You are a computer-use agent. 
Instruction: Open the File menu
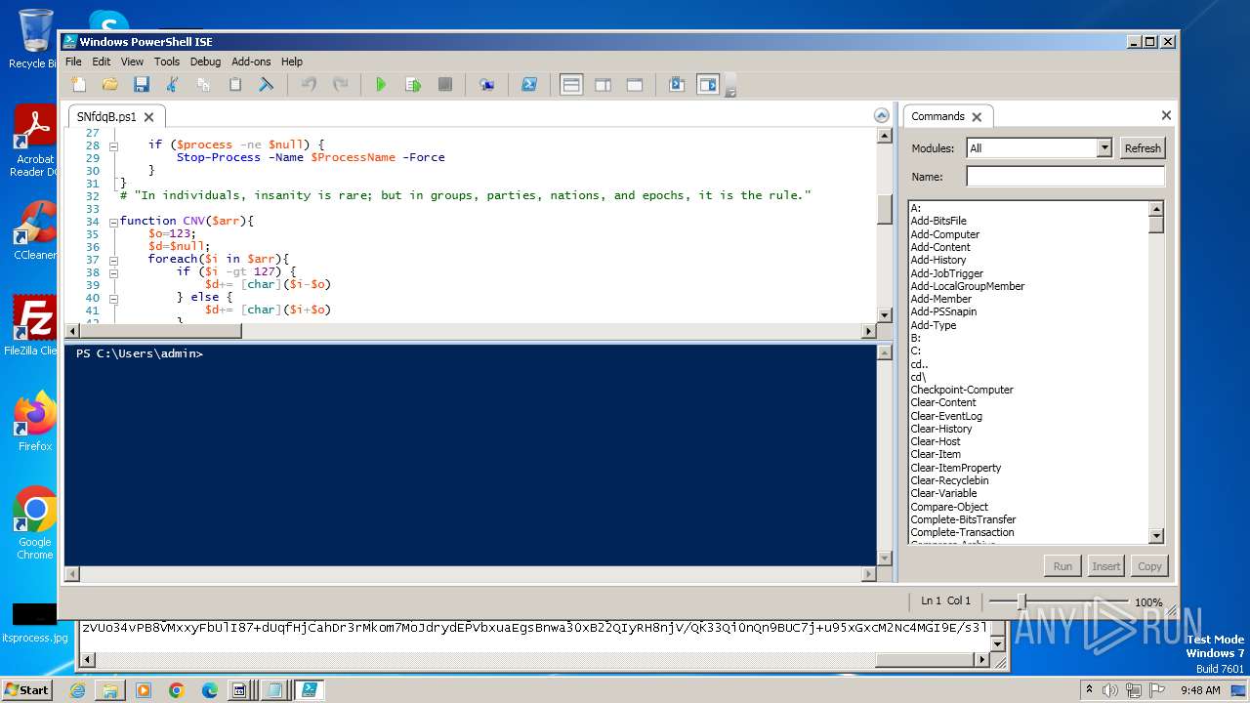73,62
